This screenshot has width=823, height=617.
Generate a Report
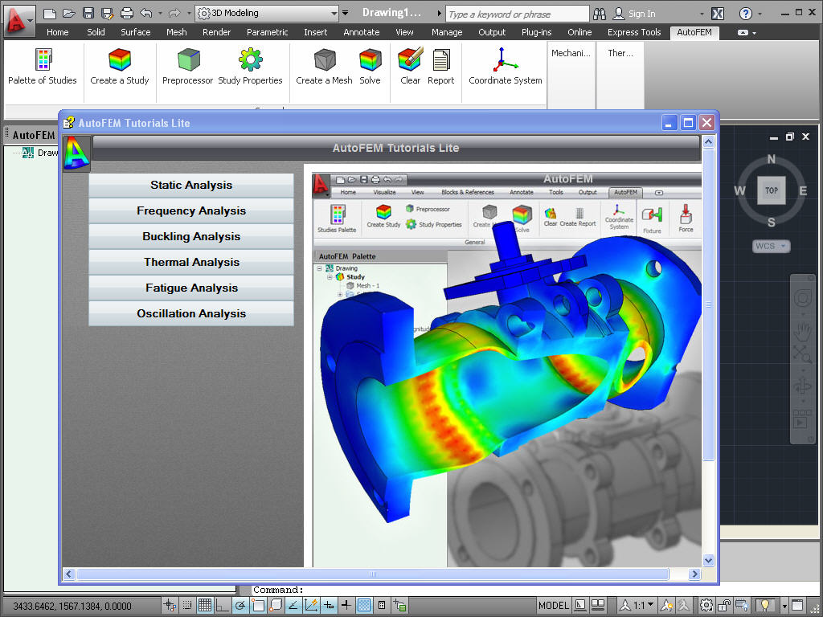click(x=441, y=66)
